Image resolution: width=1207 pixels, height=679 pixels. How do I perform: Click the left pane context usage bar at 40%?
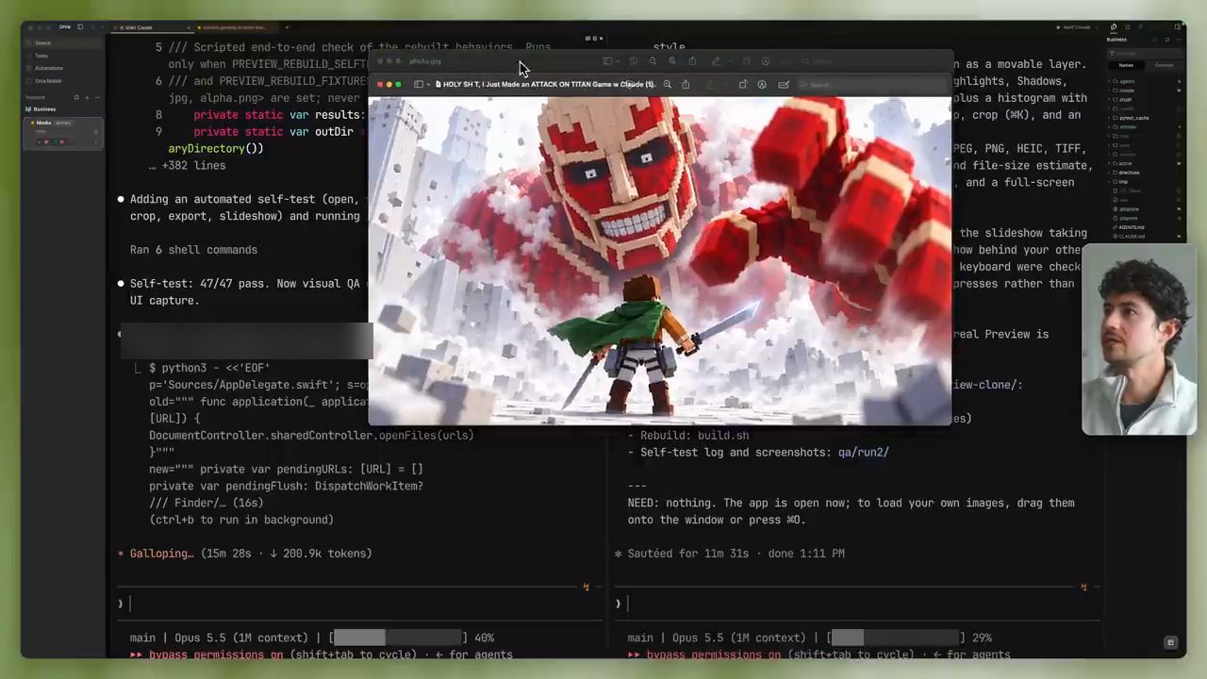[400, 638]
